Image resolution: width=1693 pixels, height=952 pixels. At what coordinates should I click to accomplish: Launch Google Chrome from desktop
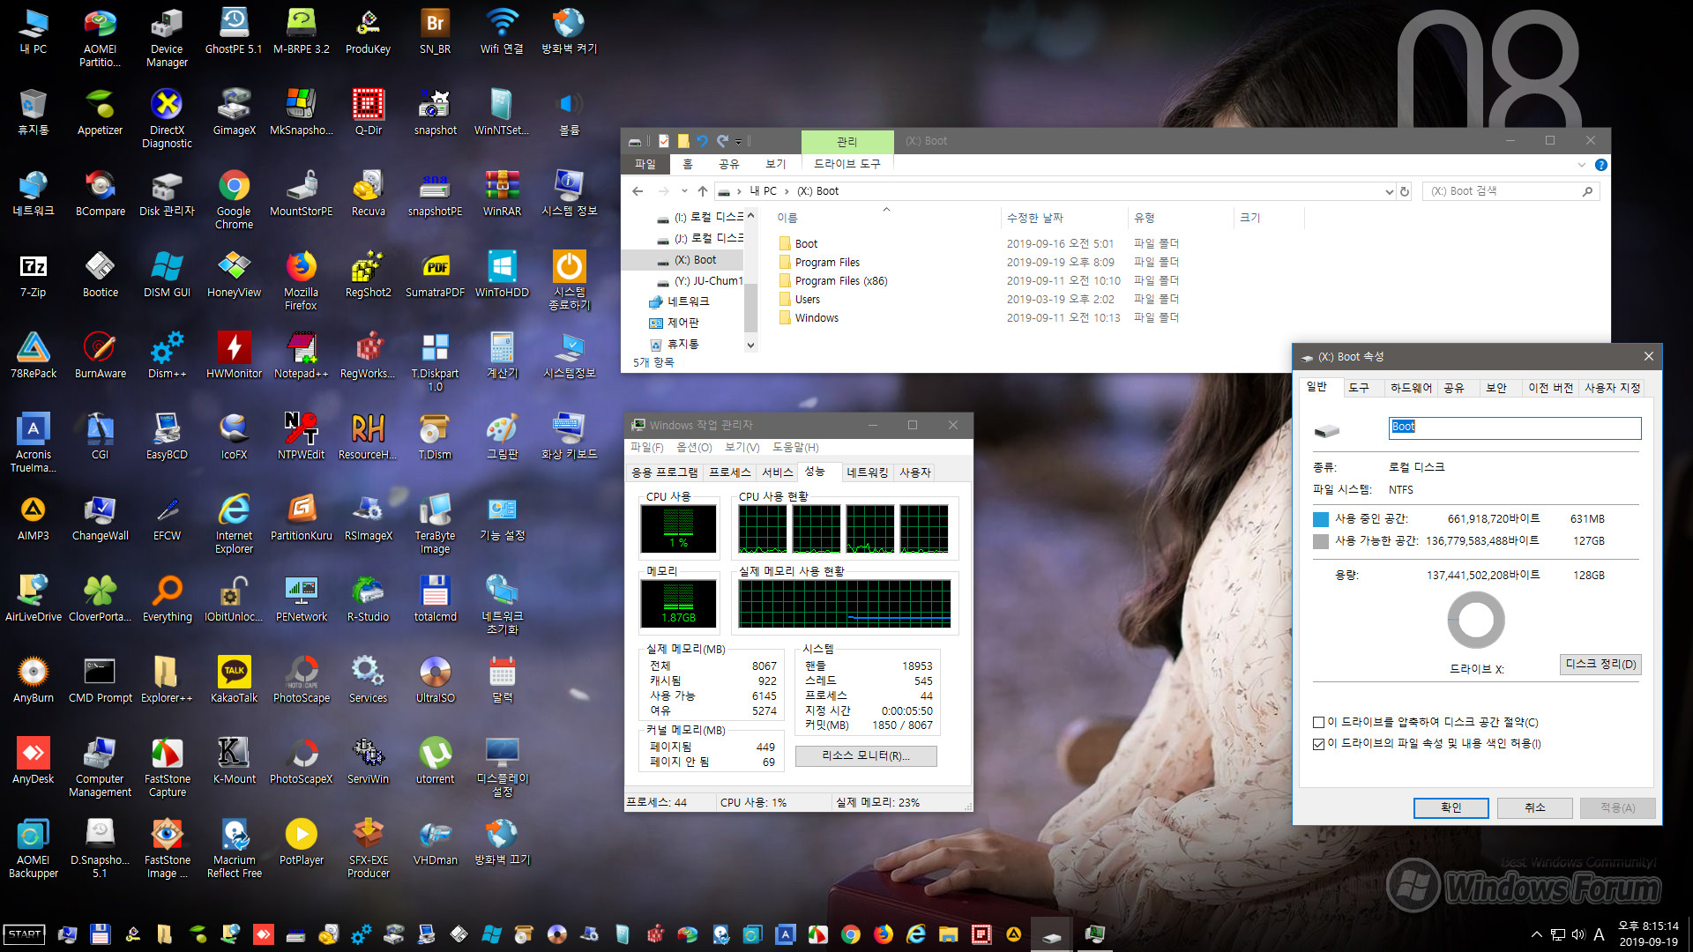point(234,200)
